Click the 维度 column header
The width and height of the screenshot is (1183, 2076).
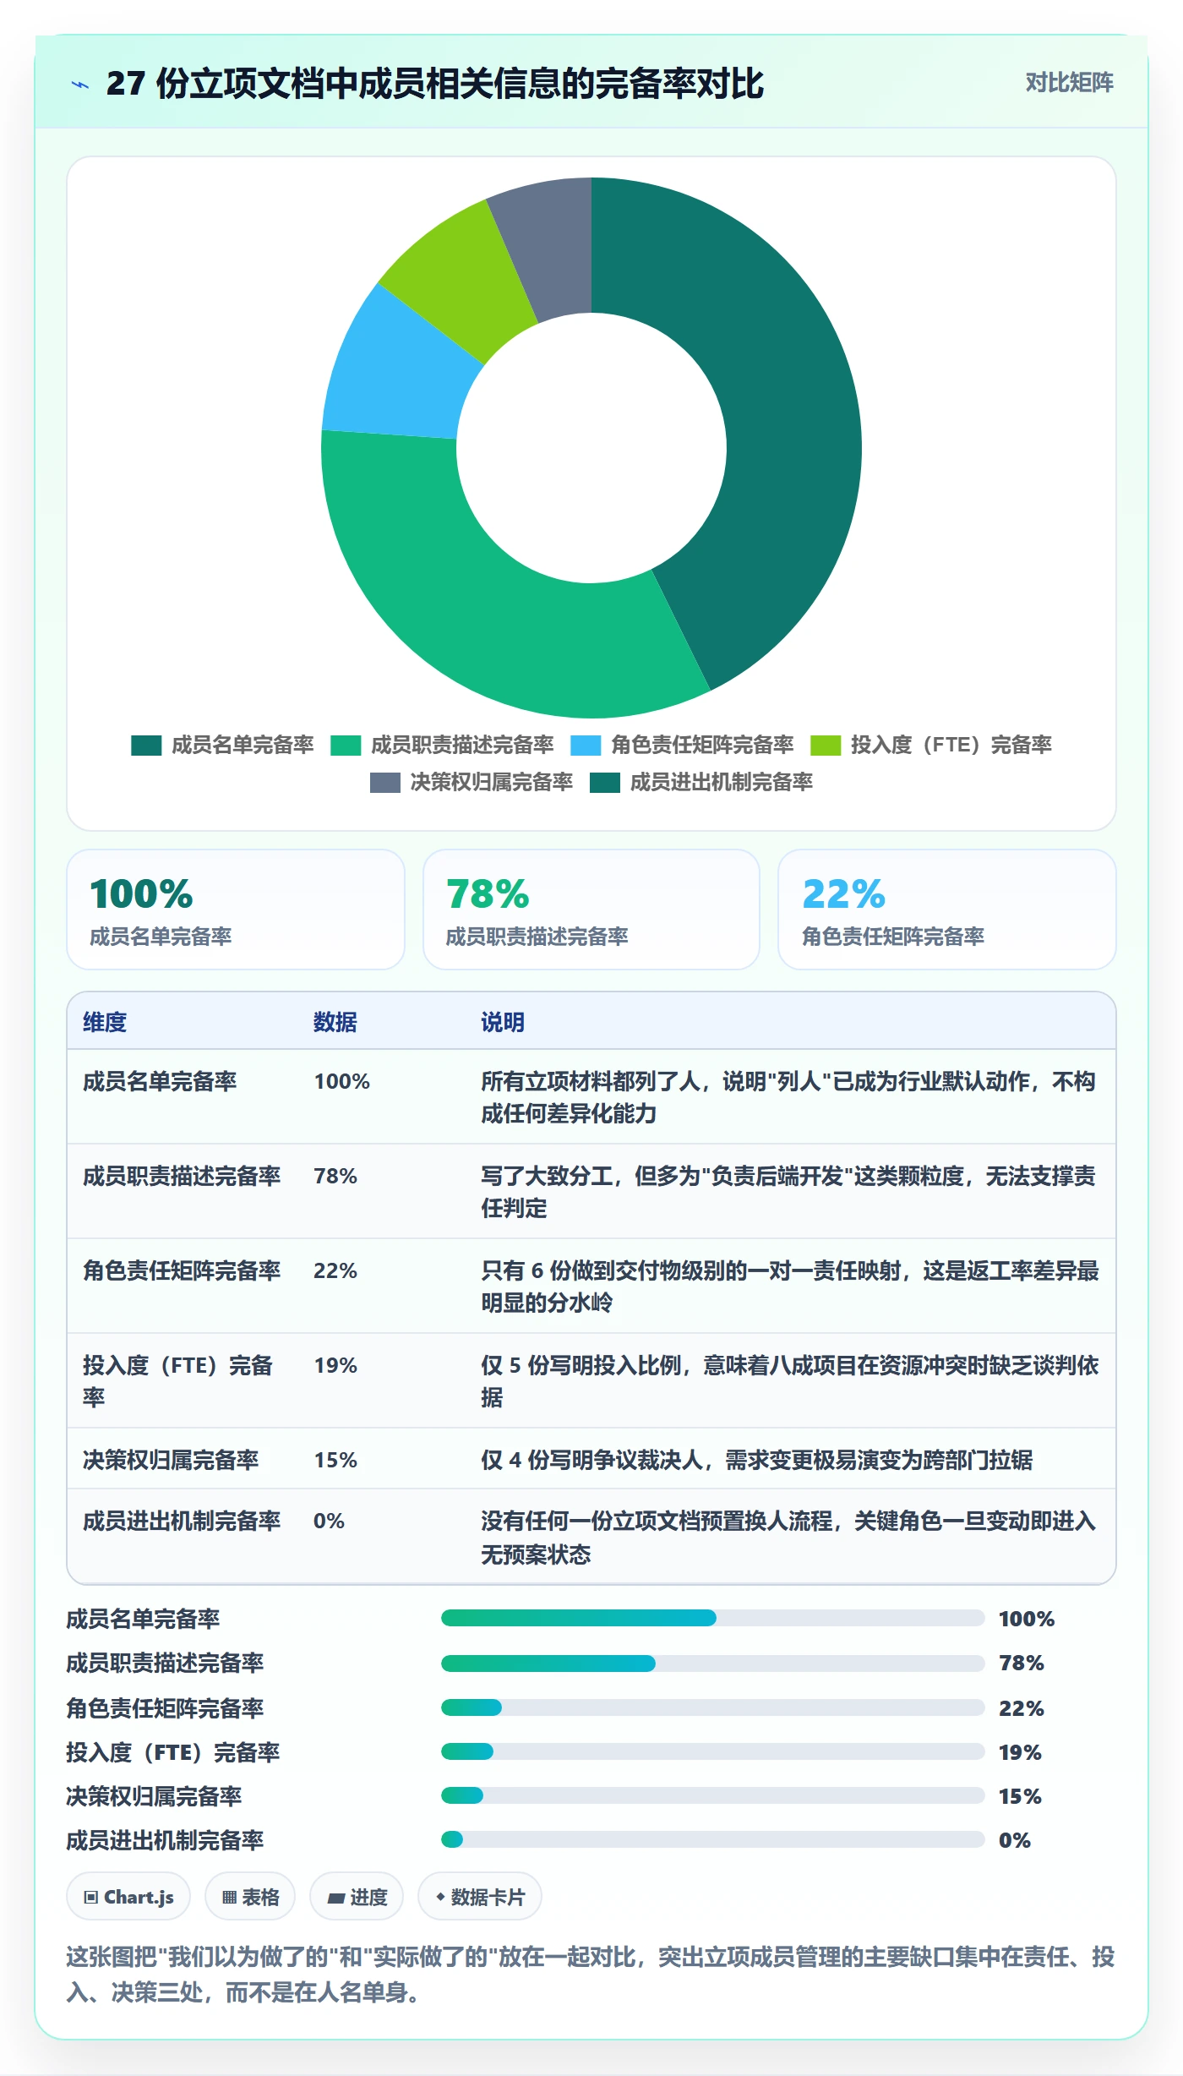(105, 1022)
